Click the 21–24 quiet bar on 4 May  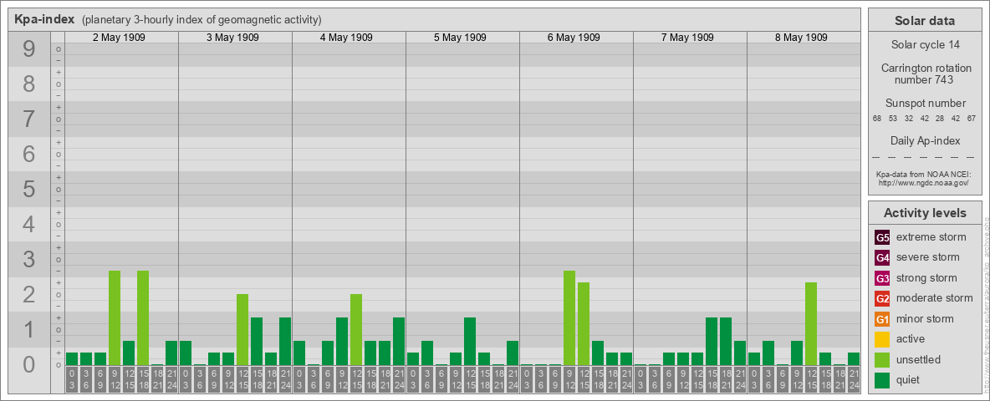(x=398, y=341)
